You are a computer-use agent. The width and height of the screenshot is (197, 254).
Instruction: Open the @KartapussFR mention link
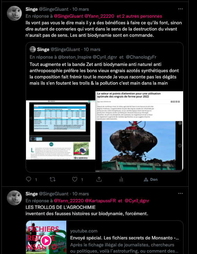click(100, 201)
